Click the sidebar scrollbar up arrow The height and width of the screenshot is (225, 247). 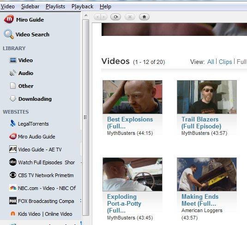(x=86, y=15)
